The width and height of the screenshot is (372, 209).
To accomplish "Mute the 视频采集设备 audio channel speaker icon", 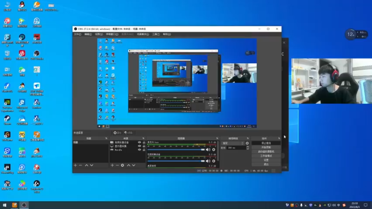I will [208, 161].
